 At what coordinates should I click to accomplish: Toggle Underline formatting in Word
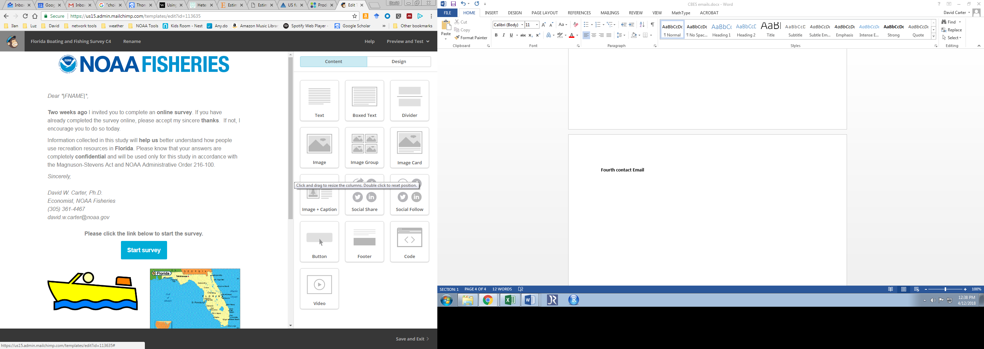pyautogui.click(x=511, y=35)
